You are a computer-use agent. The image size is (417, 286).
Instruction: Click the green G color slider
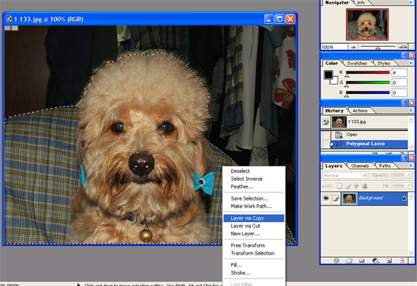click(368, 83)
